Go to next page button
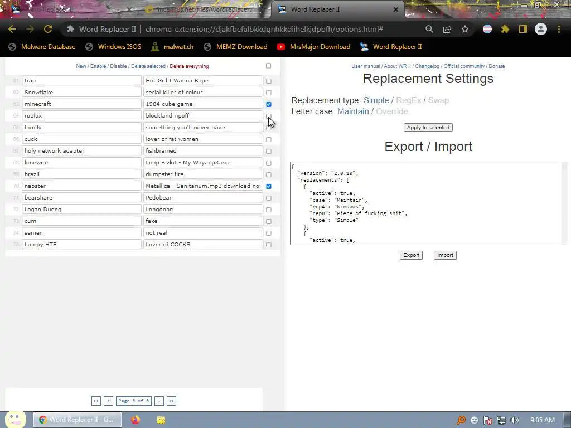The width and height of the screenshot is (571, 428). [159, 401]
